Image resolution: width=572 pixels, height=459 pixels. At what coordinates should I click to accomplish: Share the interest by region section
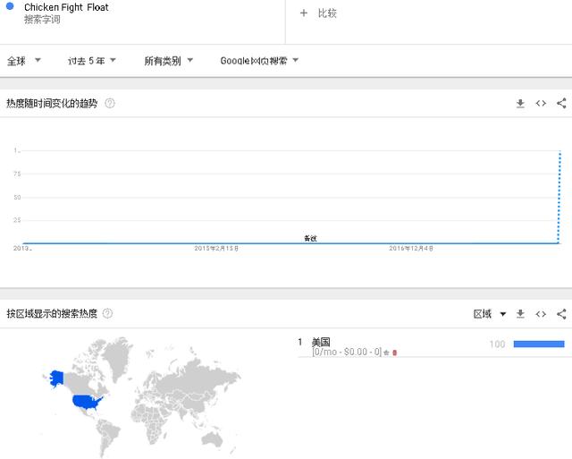(561, 314)
